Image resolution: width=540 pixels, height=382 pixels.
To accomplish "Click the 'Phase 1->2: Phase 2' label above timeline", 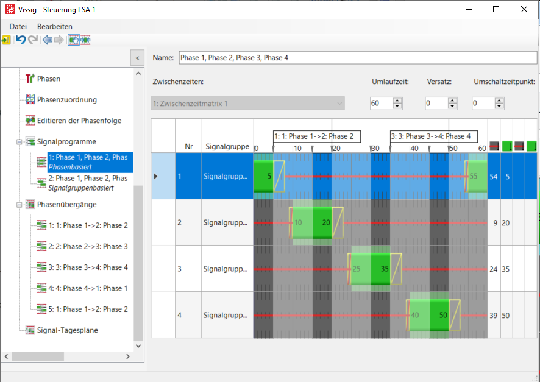I will tap(317, 136).
